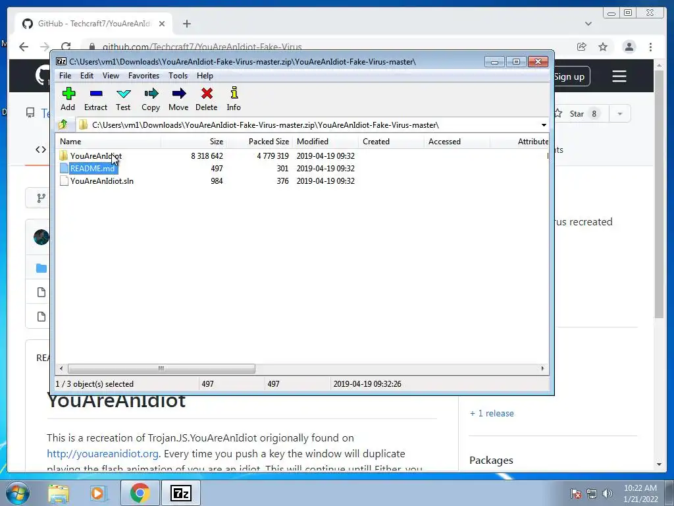Open the Help menu
Screen dimensions: 674x506
205,75
